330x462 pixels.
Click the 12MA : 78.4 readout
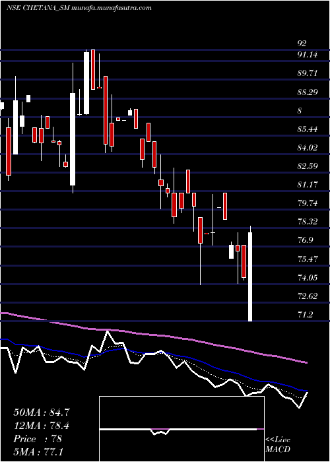coord(42,426)
